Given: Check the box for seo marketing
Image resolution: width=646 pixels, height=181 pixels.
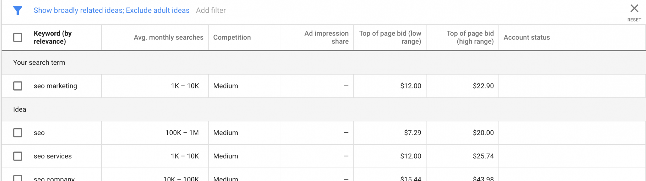Looking at the screenshot, I should [x=18, y=86].
